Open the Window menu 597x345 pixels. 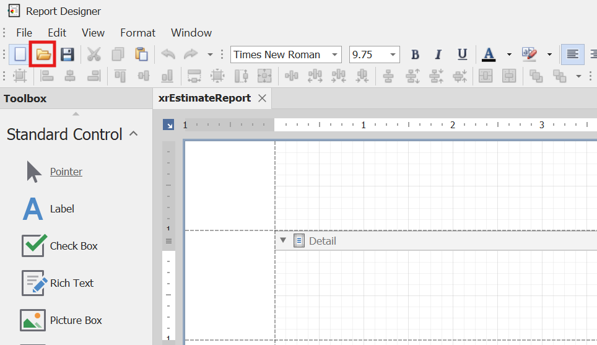[191, 33]
